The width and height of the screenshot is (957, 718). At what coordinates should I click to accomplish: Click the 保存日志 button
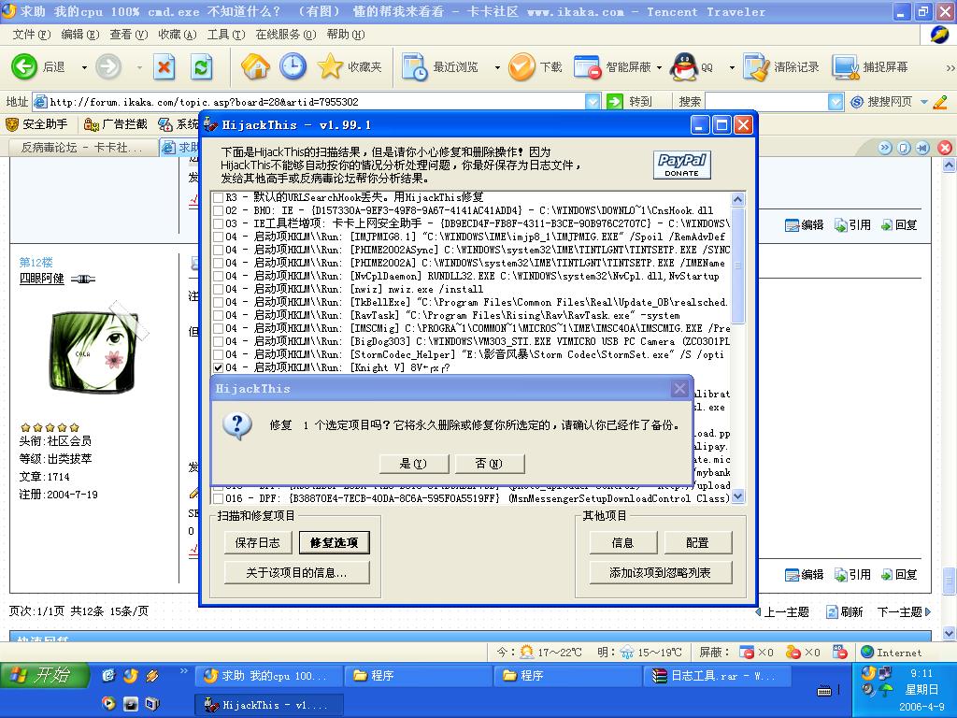[258, 542]
